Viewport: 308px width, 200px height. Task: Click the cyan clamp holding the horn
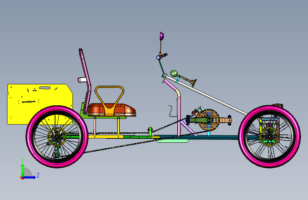178,80
